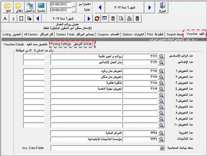Viewport: 207px width, 156px height.
Task: Click the export document arrow icon
Action: (x=29, y=18)
